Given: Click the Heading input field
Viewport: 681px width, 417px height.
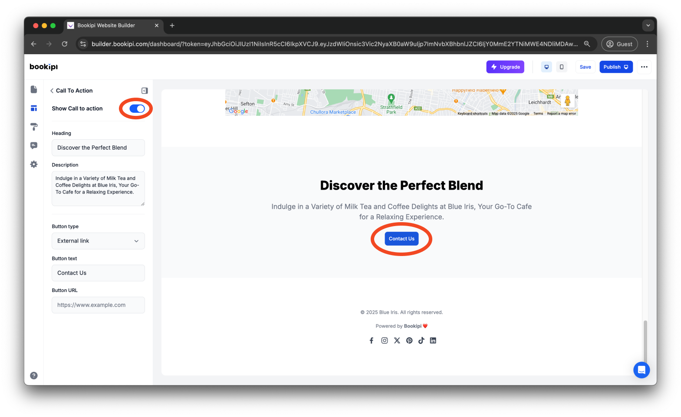Looking at the screenshot, I should tap(98, 148).
